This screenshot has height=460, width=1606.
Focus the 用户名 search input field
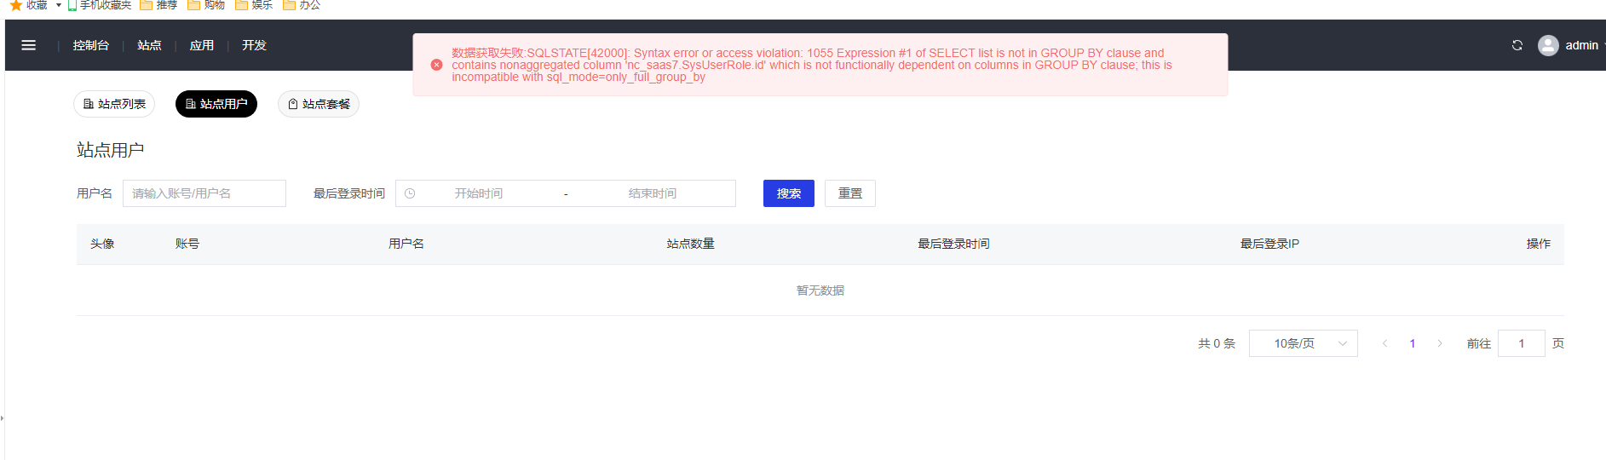[204, 193]
